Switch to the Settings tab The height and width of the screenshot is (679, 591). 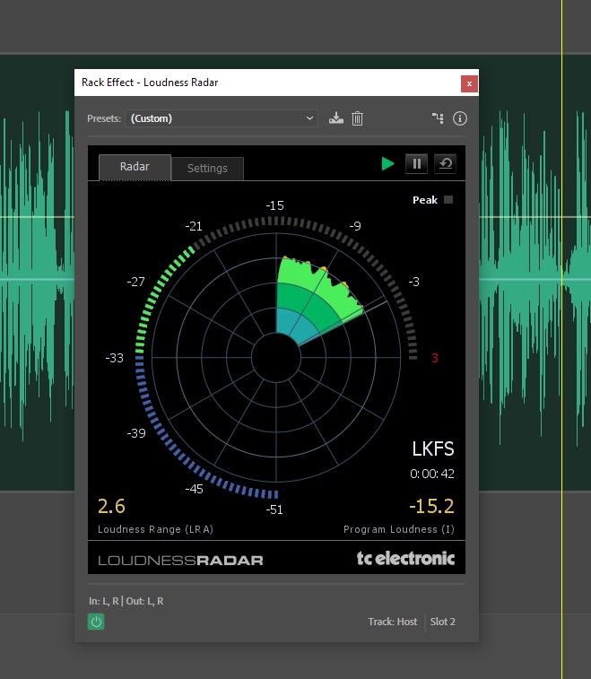pyautogui.click(x=207, y=169)
